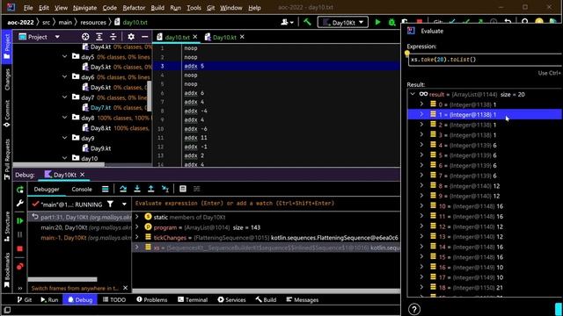This screenshot has height=316, width=563.
Task: Open Project panel settings gear
Action: [x=131, y=37]
